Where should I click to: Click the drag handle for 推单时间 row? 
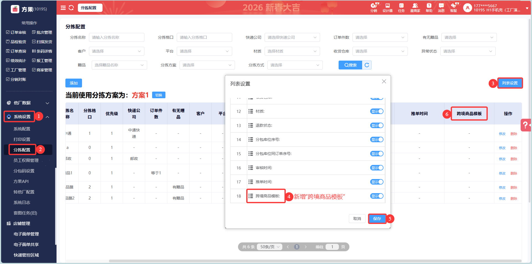point(250,182)
